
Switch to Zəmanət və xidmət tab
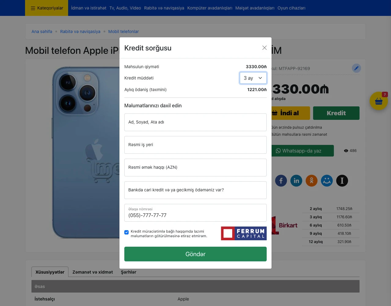tap(93, 272)
